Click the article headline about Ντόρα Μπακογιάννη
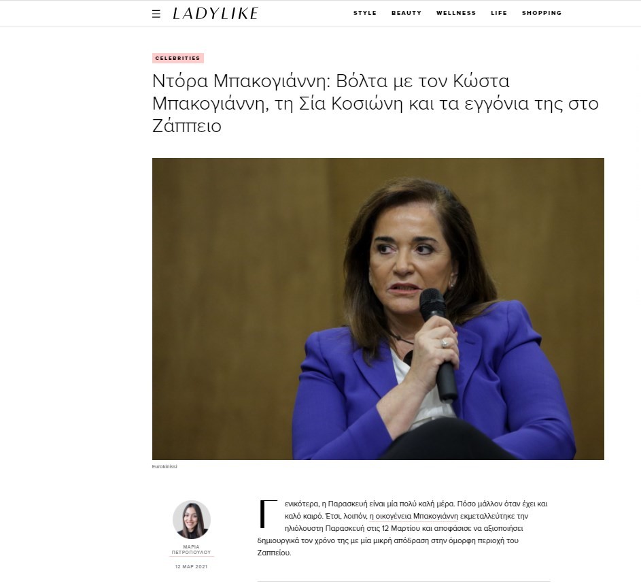Screen dimensions: 641x586 tap(375, 103)
